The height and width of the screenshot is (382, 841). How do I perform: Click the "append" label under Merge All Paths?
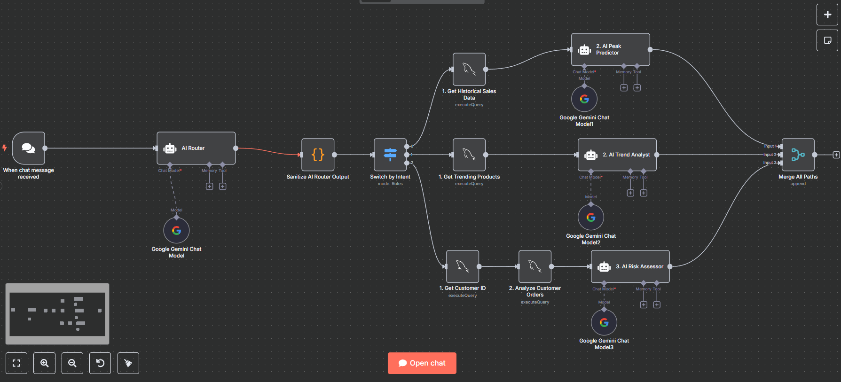tap(798, 184)
